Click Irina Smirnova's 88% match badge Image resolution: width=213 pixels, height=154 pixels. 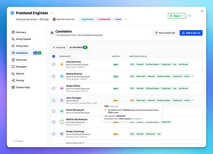pos(116,64)
